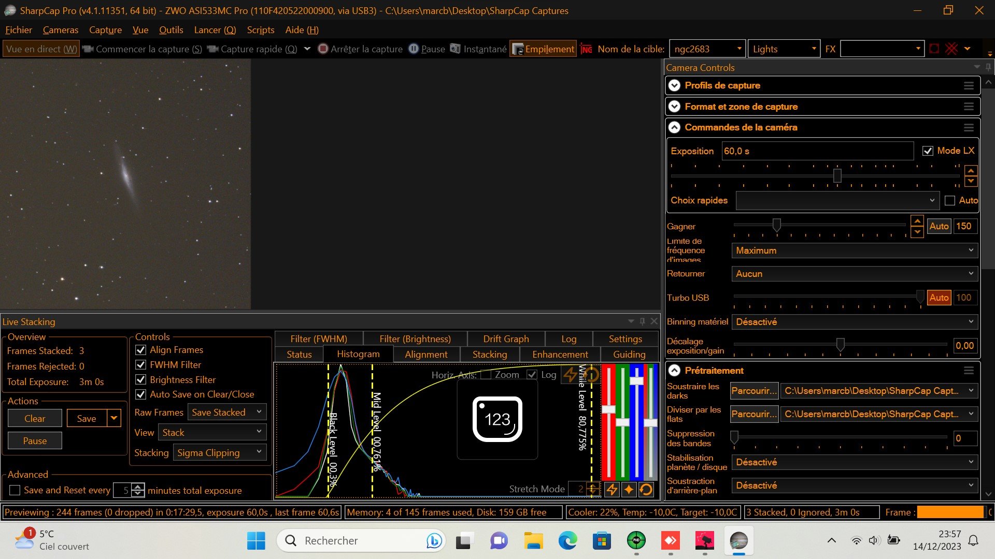The height and width of the screenshot is (559, 995).
Task: Open Microsoft Store from the taskbar
Action: pos(602,541)
